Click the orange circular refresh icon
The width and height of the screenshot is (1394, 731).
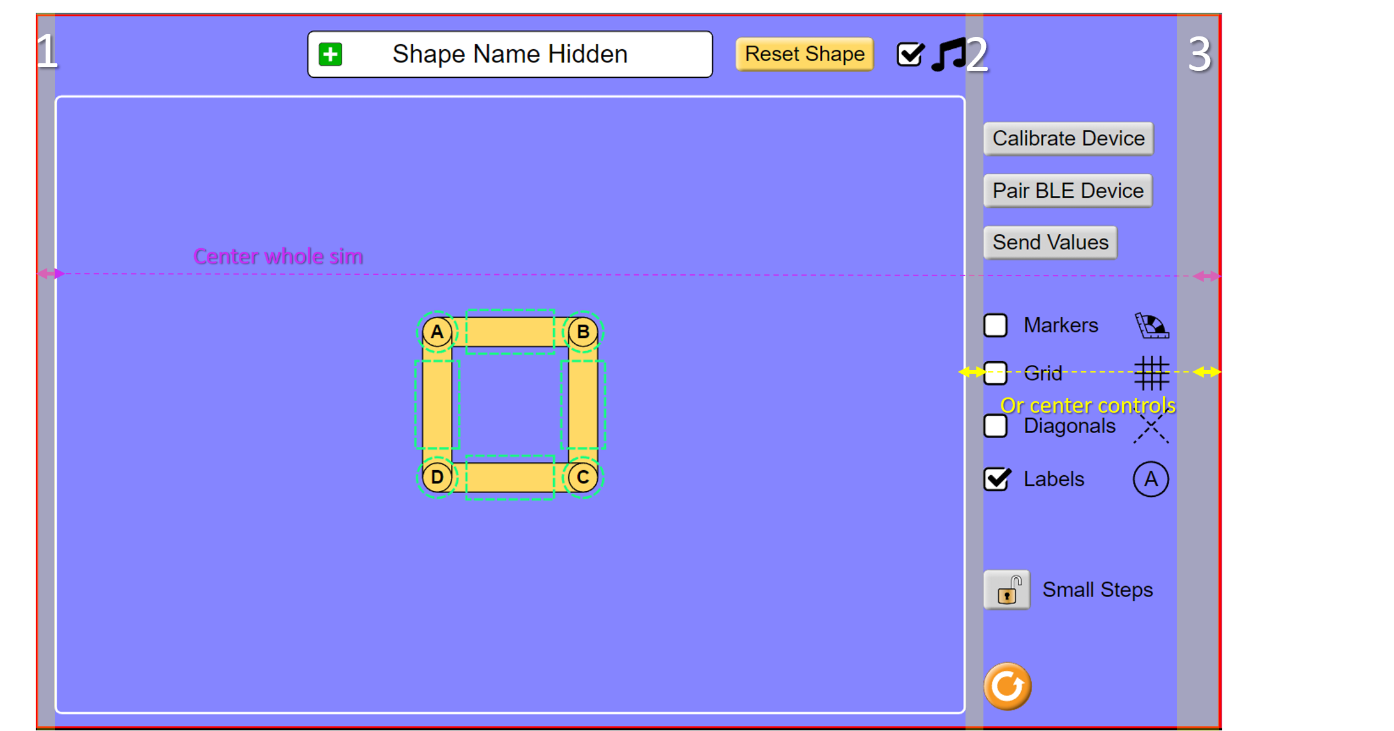point(1007,684)
